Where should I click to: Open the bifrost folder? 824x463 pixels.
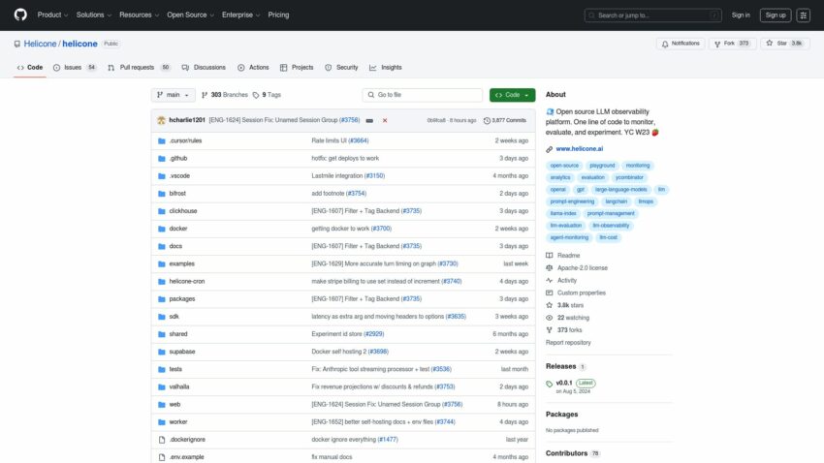click(x=177, y=193)
